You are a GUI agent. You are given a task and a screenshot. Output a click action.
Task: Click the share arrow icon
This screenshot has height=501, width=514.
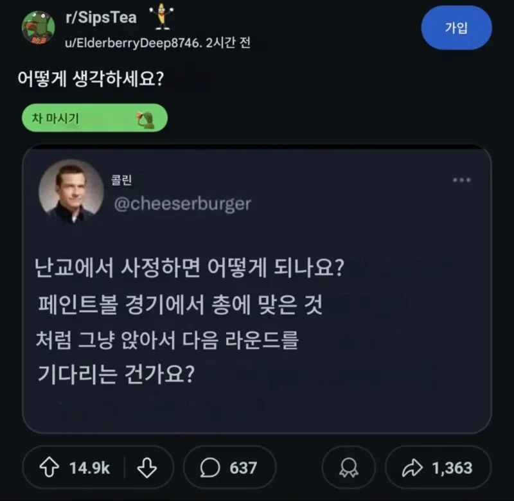413,467
